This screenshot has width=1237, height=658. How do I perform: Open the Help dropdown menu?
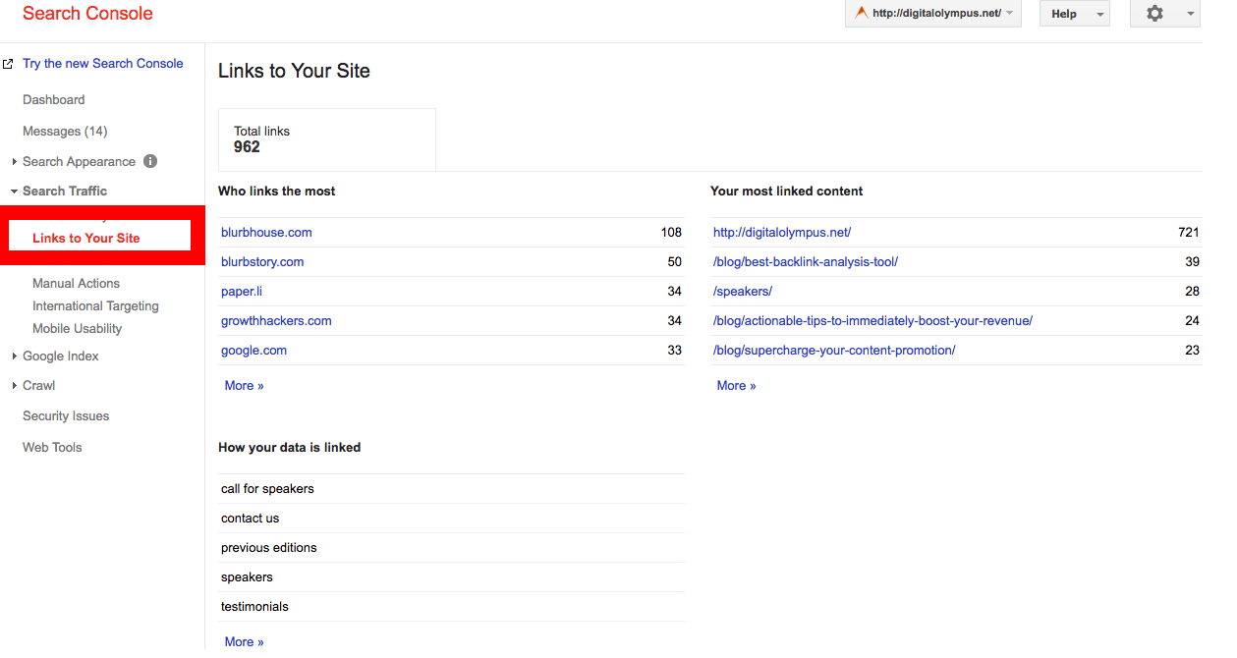[1074, 14]
